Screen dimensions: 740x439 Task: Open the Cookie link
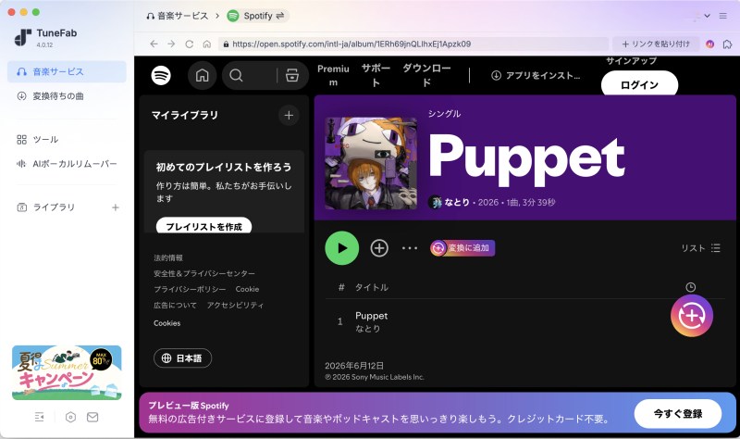(247, 289)
